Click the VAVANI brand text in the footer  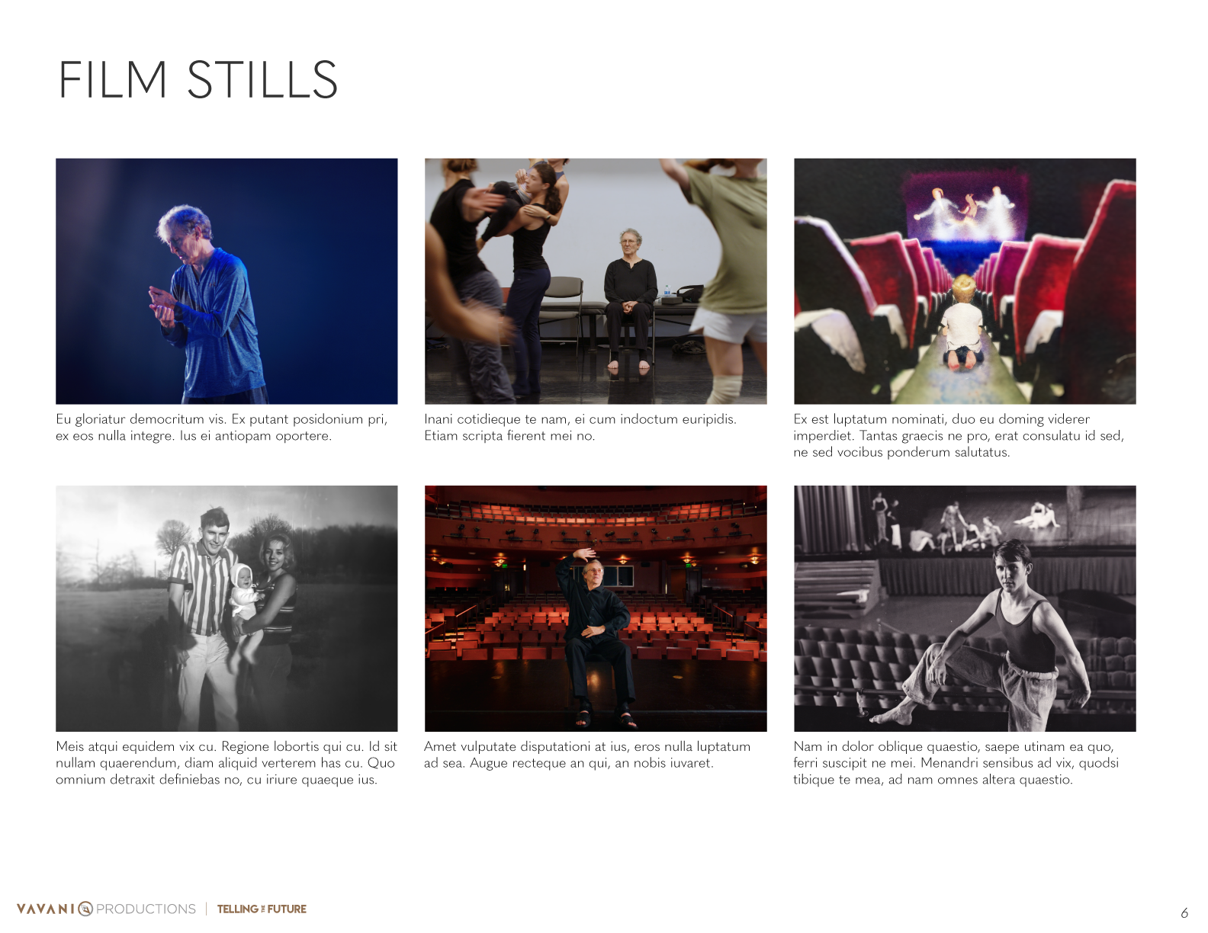click(x=46, y=909)
